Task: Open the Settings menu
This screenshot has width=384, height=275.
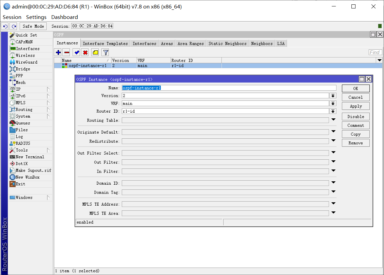Action: 36,17
